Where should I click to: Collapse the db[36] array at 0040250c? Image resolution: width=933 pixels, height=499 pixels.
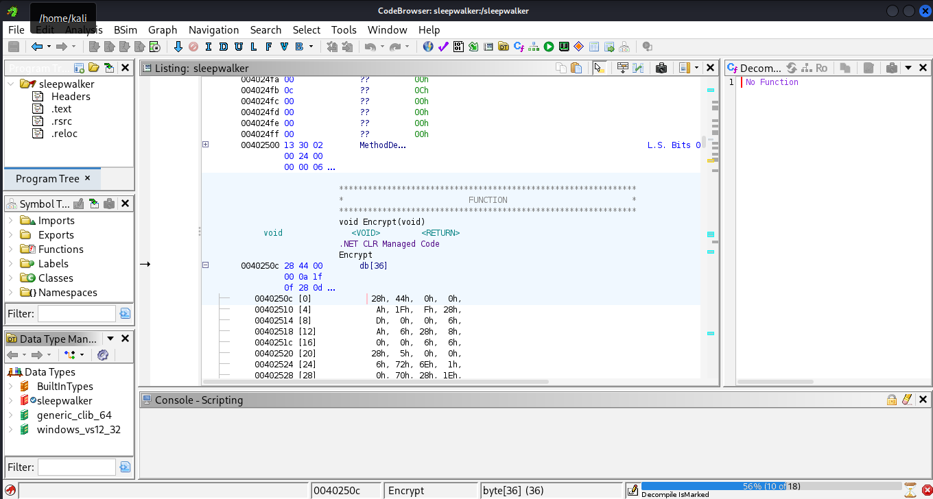tap(205, 265)
